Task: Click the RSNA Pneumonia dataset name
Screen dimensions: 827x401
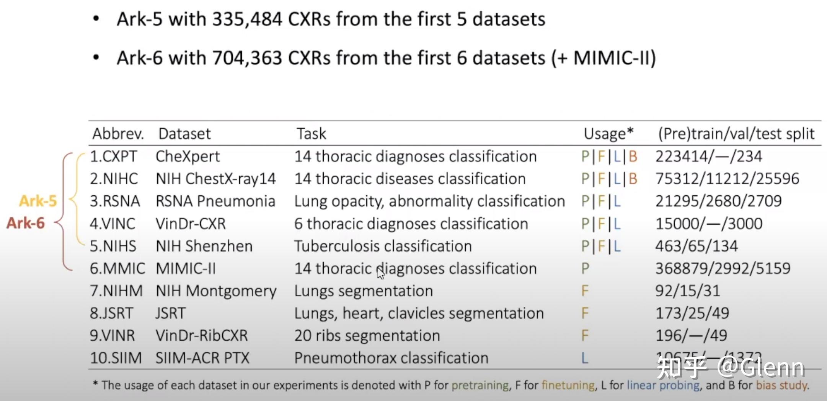Action: (215, 201)
